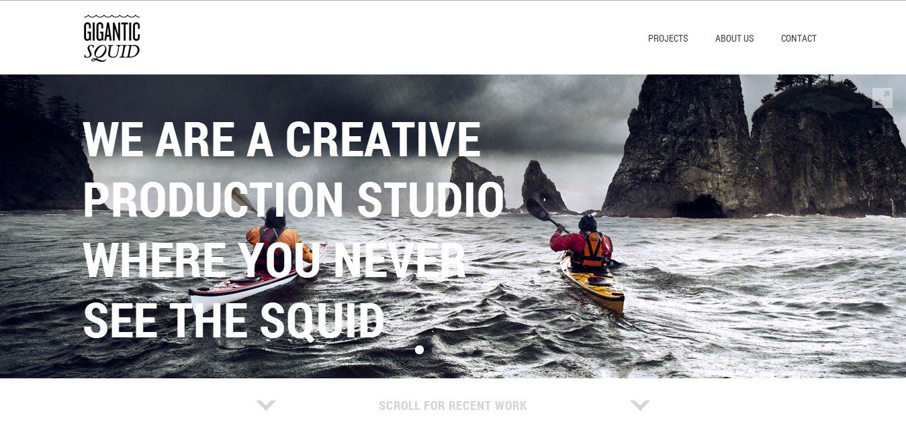Select the active white slide dot
Image resolution: width=906 pixels, height=432 pixels.
420,349
